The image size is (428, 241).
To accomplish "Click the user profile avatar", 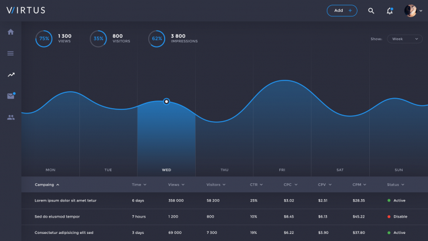I will (410, 11).
